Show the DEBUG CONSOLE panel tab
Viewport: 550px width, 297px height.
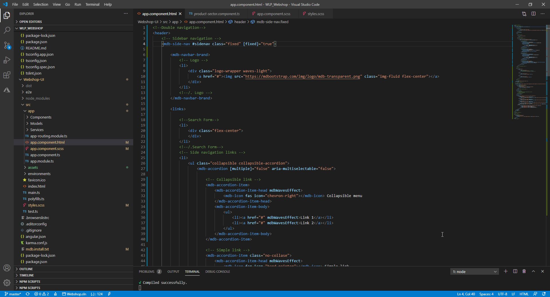tap(218, 272)
